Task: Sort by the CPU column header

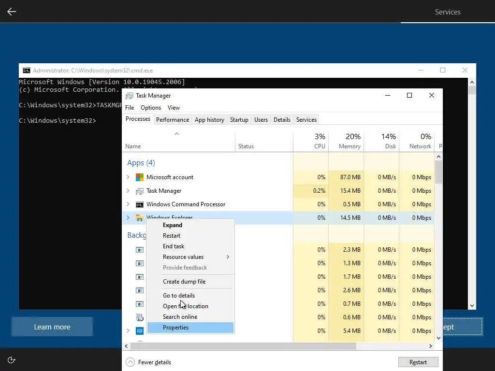Action: click(311, 141)
